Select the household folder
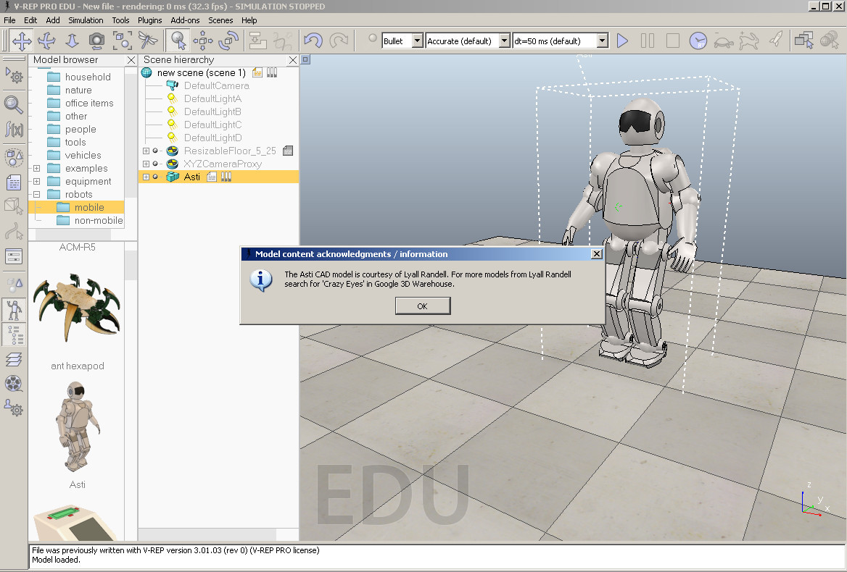The width and height of the screenshot is (847, 572). pyautogui.click(x=79, y=77)
